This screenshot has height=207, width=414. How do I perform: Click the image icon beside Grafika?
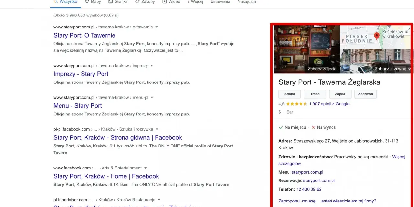[111, 2]
